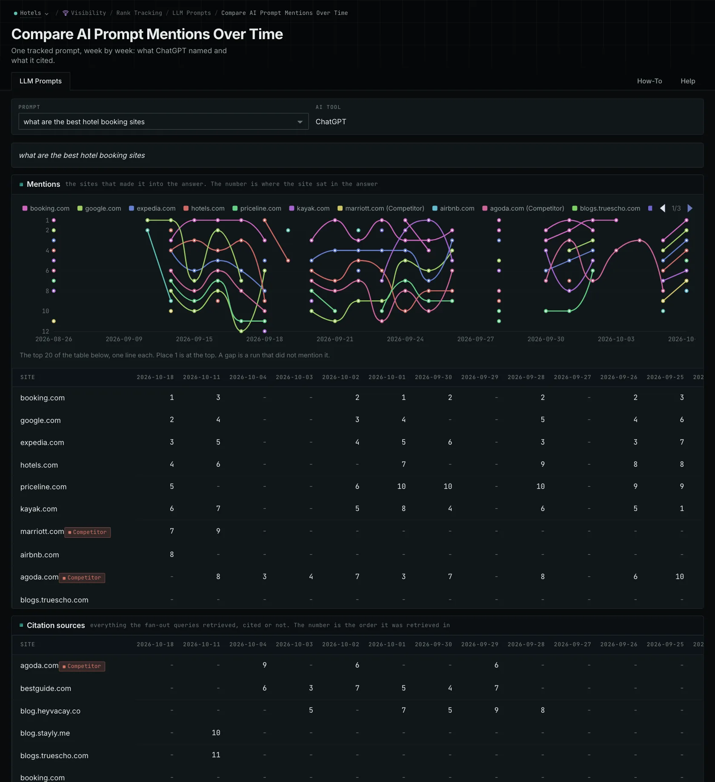Click booking.com row in Mentions table
The image size is (715, 782).
click(357, 398)
